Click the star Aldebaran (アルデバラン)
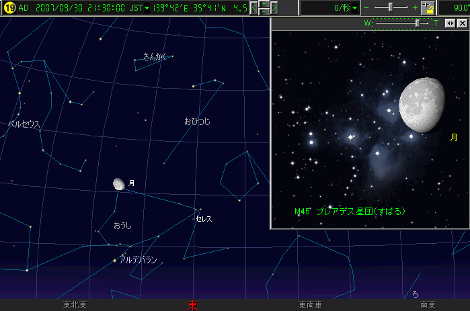Screen dimensions: 470x311 [115, 260]
